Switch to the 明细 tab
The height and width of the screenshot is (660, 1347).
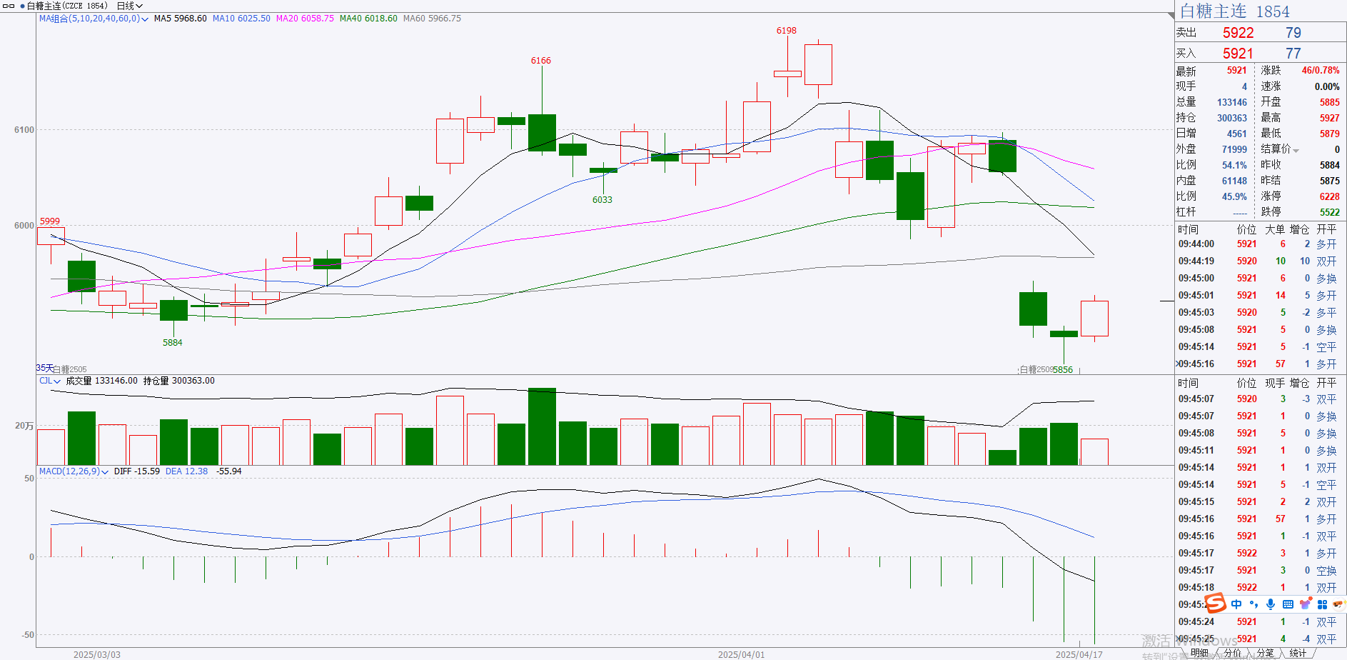click(1200, 653)
